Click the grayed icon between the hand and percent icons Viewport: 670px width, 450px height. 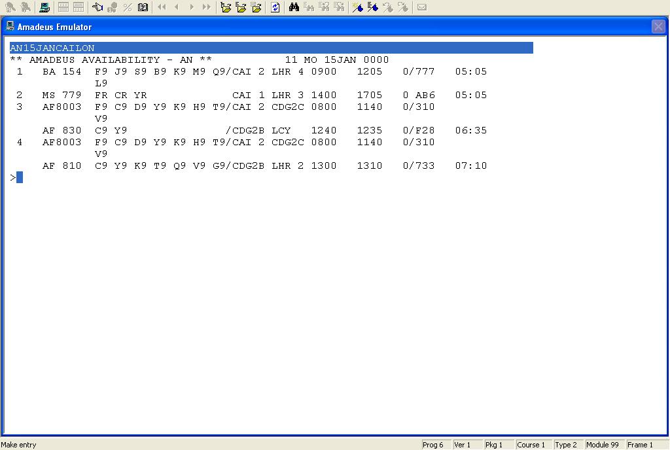tap(113, 7)
